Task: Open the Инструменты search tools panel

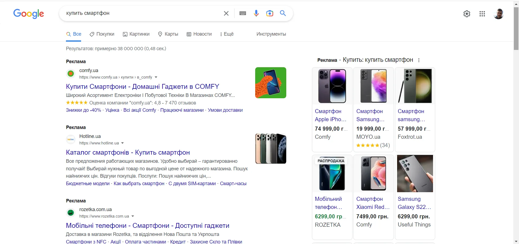Action: (271, 34)
